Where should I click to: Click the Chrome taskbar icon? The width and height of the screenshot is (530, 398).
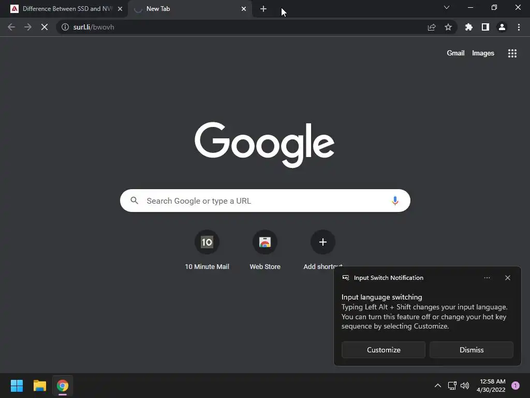(63, 386)
